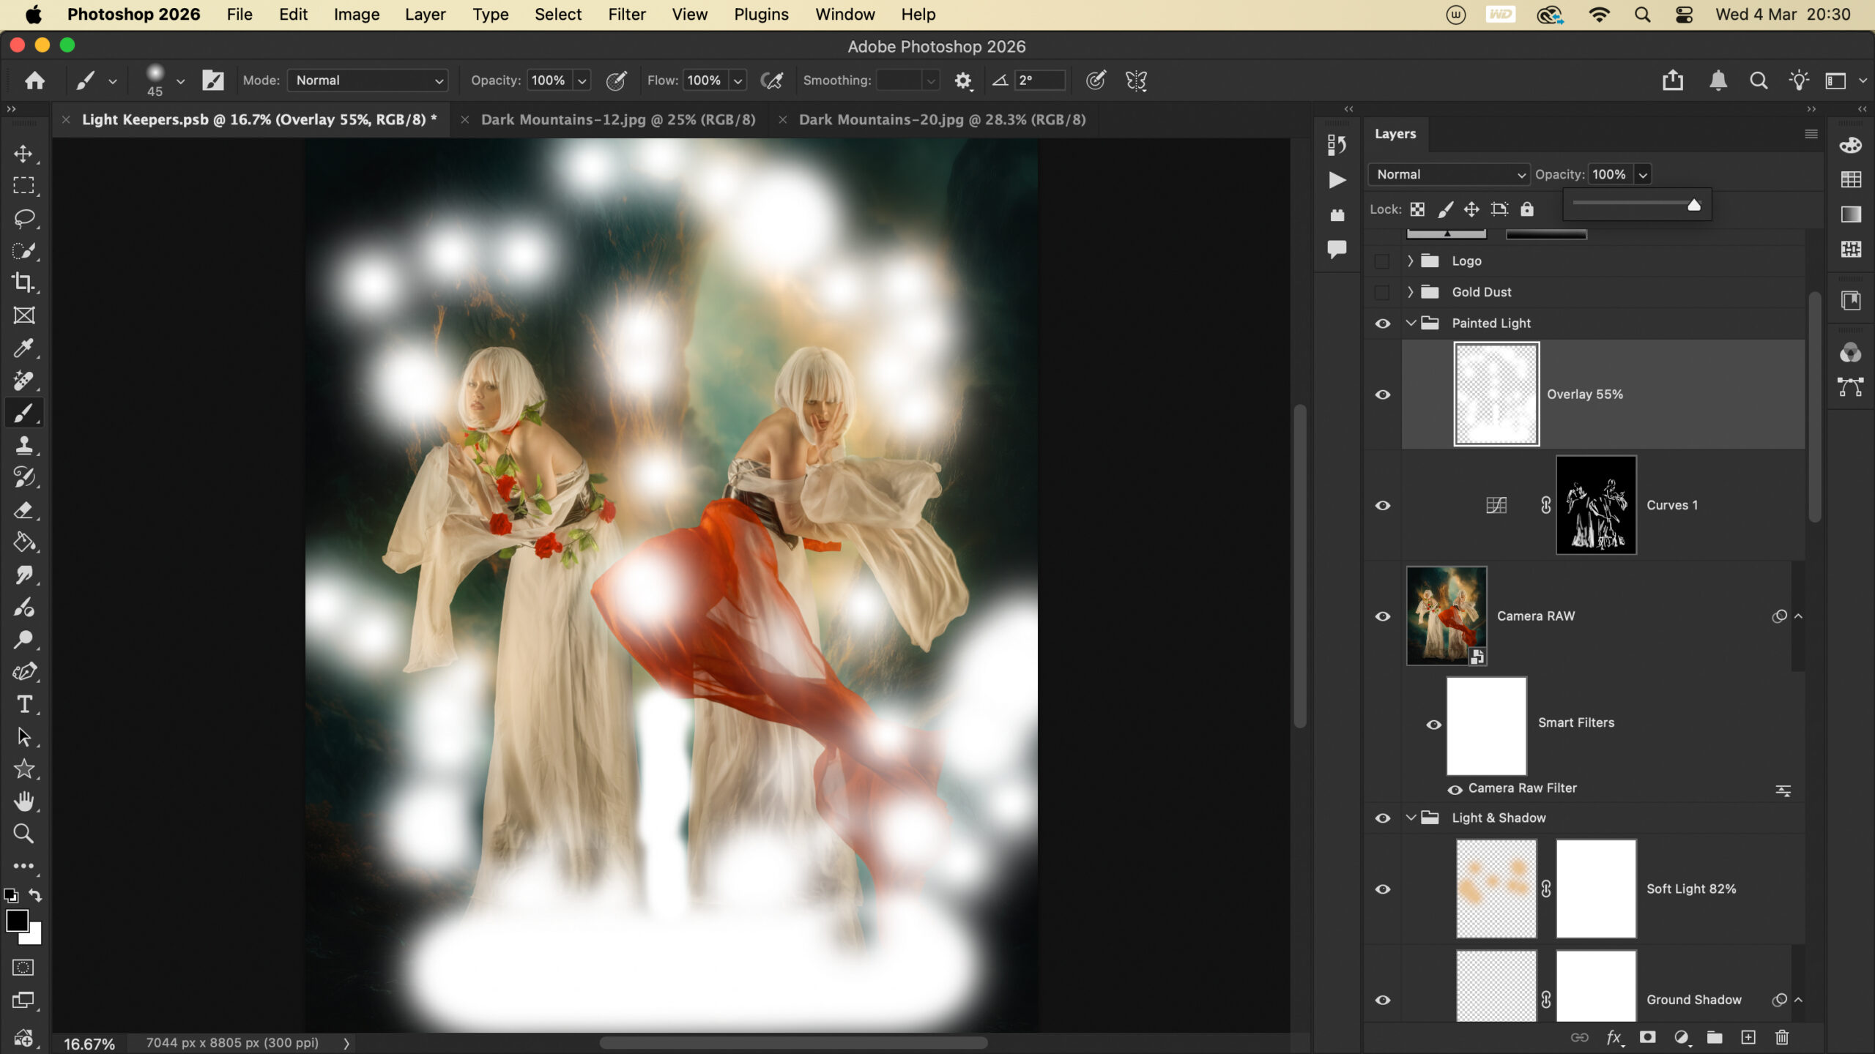The width and height of the screenshot is (1875, 1054).
Task: Select the Zoom tool in toolbar
Action: click(23, 834)
